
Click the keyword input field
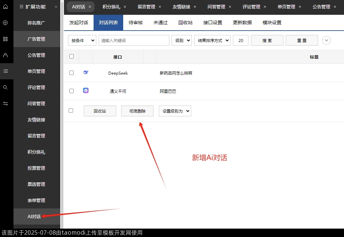[134, 40]
